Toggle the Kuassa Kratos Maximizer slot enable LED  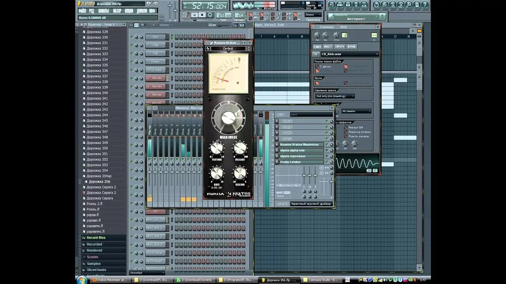pos(327,144)
